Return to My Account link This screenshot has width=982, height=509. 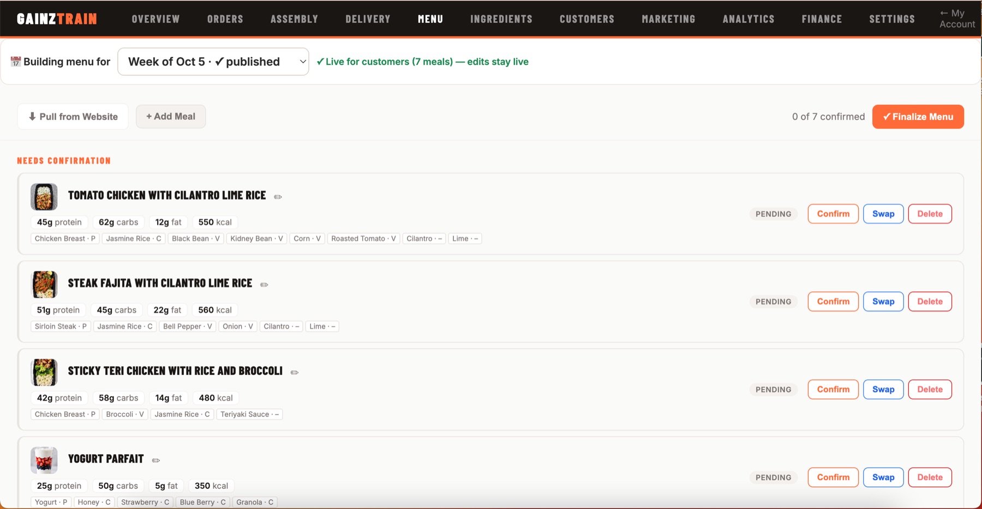(x=957, y=19)
